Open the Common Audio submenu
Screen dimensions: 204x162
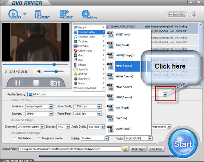[89, 37]
